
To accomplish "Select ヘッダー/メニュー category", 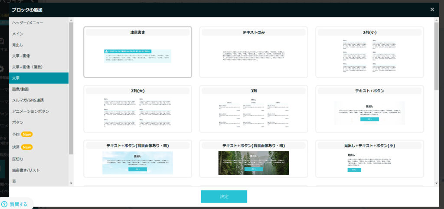I will pyautogui.click(x=27, y=23).
